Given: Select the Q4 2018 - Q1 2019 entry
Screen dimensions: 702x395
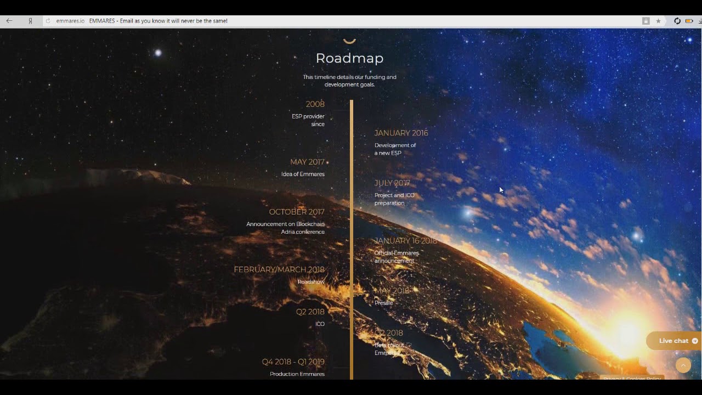Looking at the screenshot, I should click(x=293, y=362).
